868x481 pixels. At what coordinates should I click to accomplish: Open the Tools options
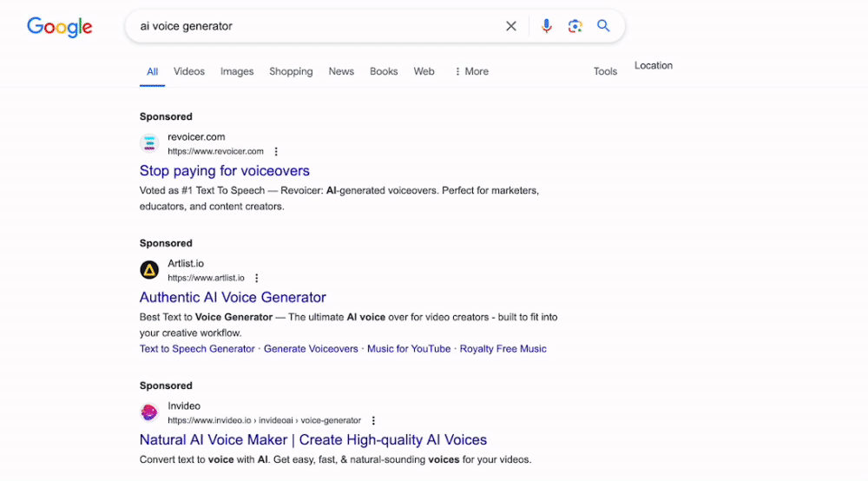pyautogui.click(x=605, y=71)
